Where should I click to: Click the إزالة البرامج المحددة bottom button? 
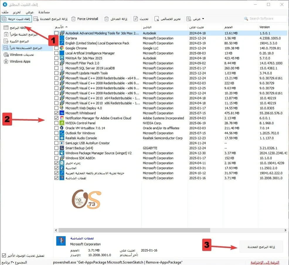pos(261,247)
